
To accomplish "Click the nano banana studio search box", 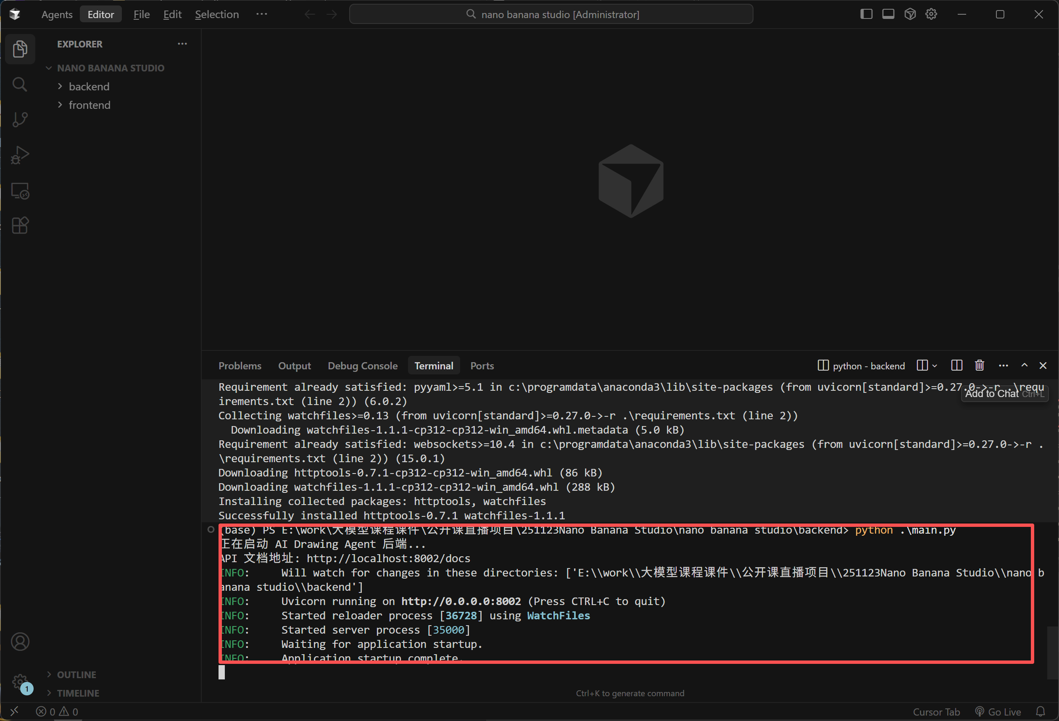I will 551,14.
